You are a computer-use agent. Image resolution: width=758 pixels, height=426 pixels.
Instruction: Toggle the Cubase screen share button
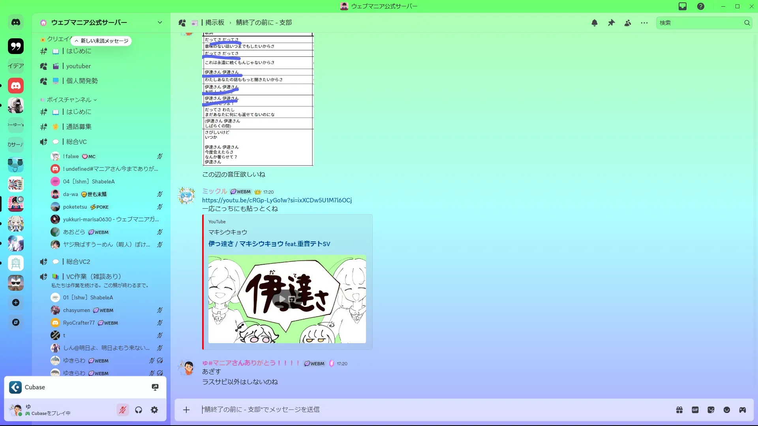(155, 387)
